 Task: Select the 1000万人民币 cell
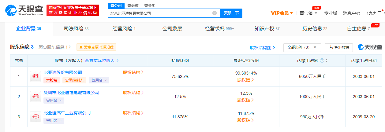[x=312, y=97]
